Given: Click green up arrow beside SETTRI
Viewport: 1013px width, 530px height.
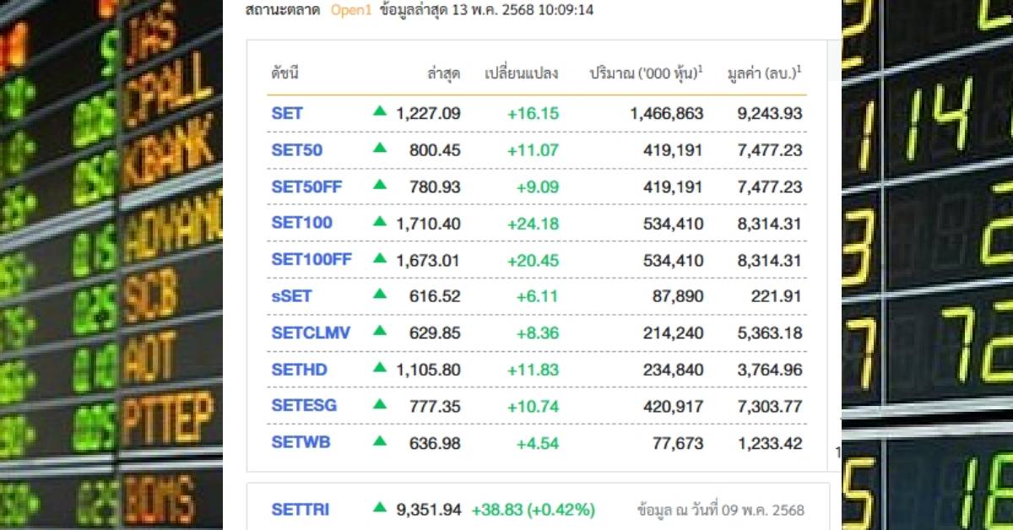Looking at the screenshot, I should click(x=380, y=508).
